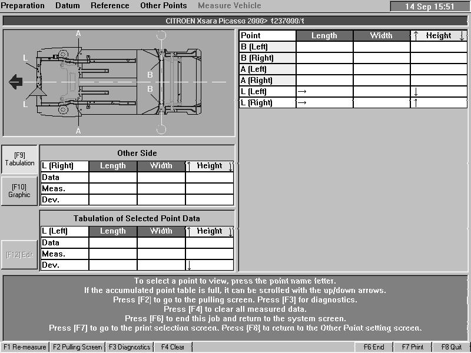Open the Other Points menu

coord(164,6)
